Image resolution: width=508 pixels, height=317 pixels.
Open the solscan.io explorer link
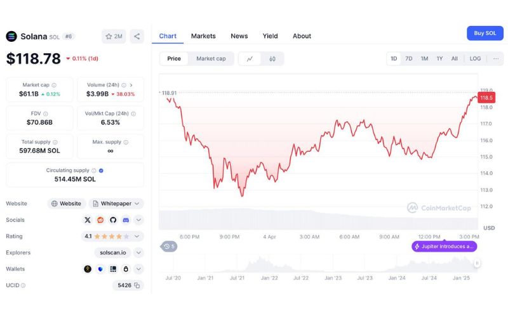coord(113,252)
